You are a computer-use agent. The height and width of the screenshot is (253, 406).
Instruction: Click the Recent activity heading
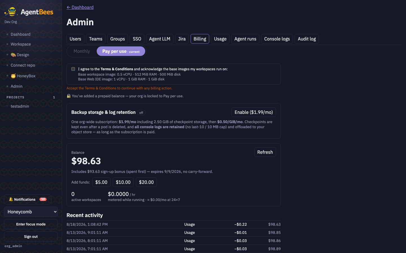coord(85,215)
